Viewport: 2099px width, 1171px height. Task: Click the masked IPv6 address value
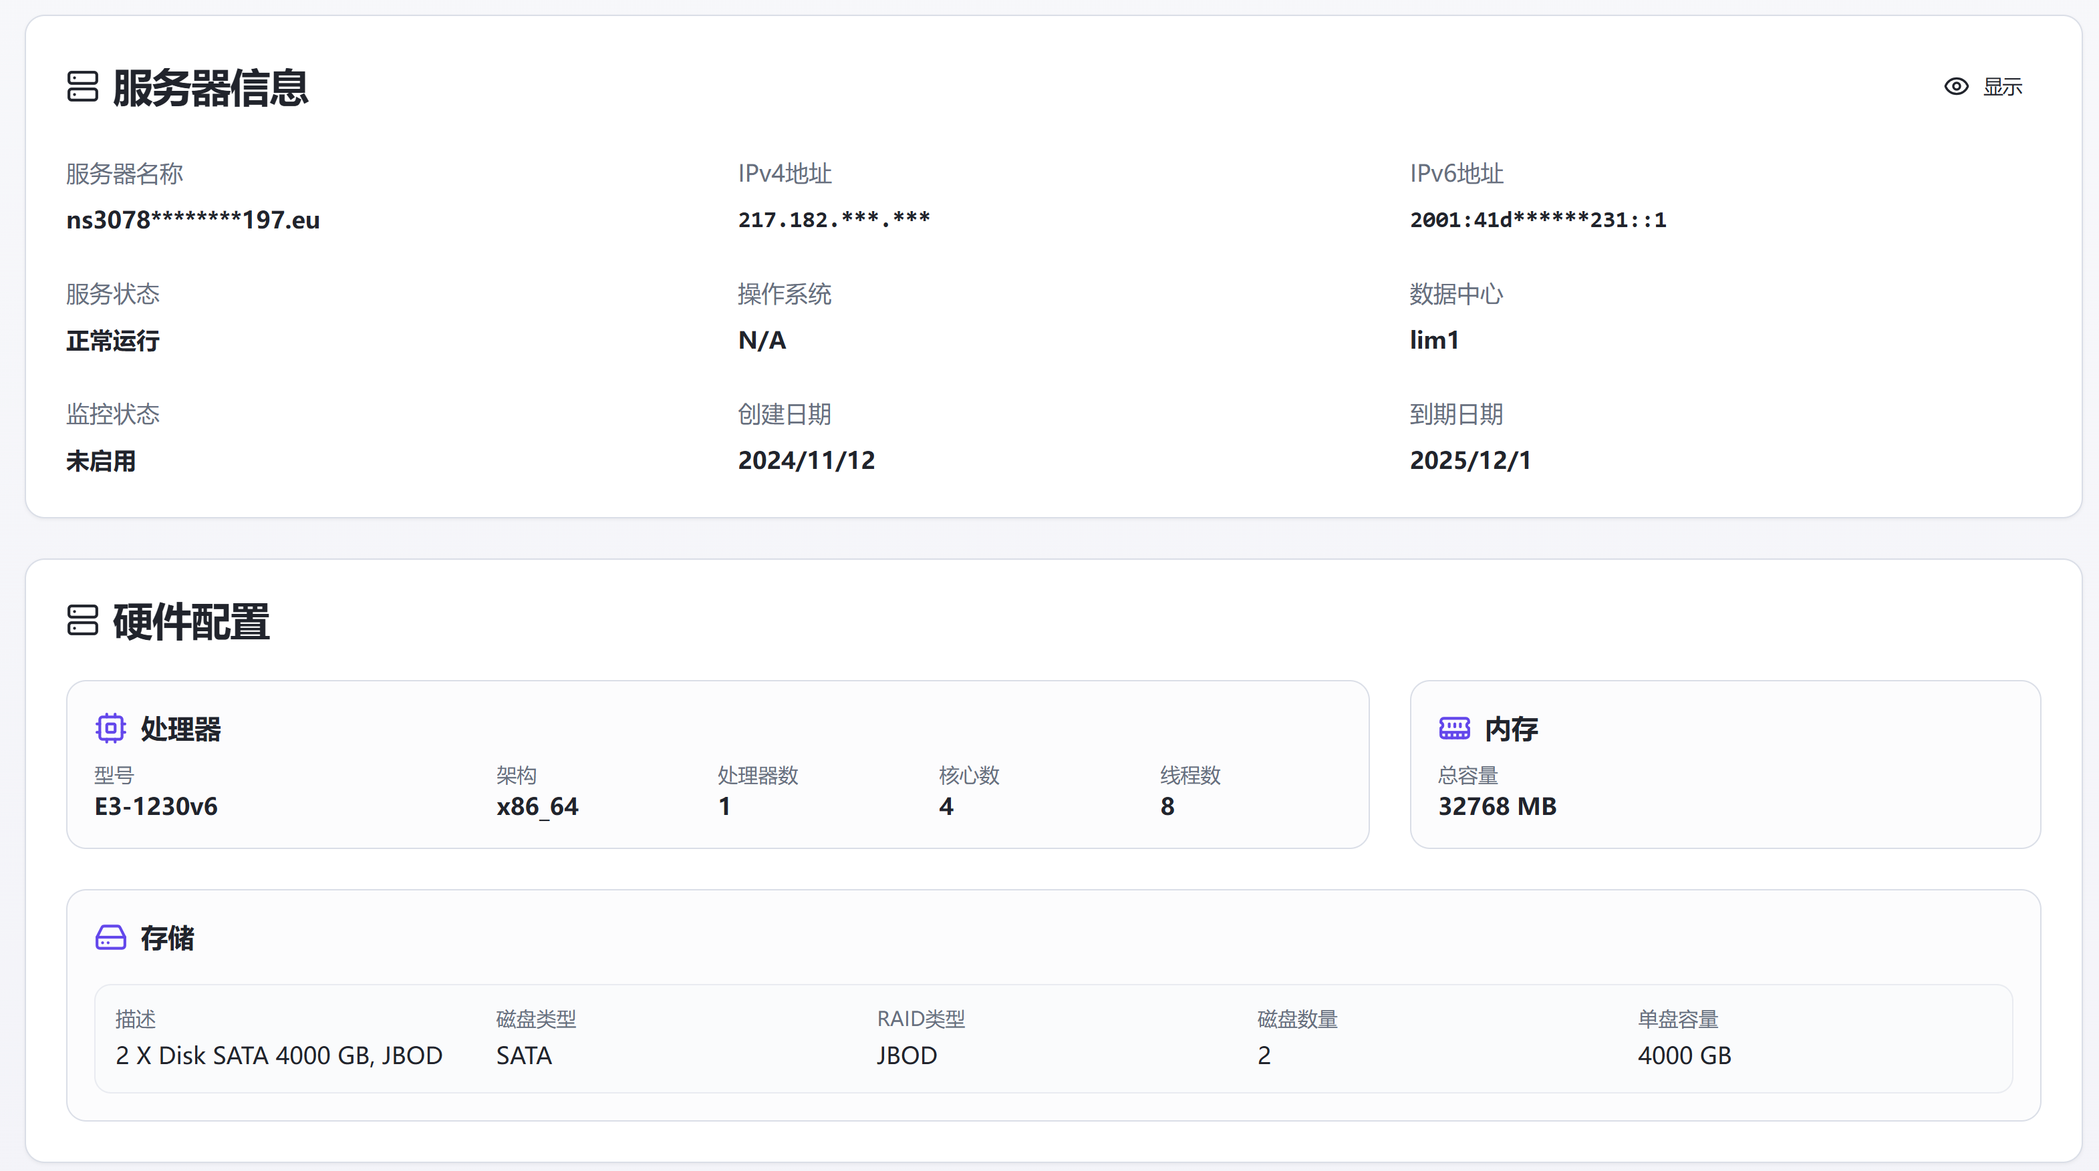pyautogui.click(x=1538, y=220)
